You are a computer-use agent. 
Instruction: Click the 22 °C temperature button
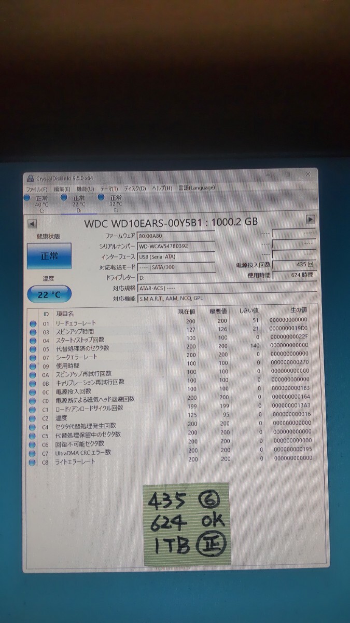[49, 294]
